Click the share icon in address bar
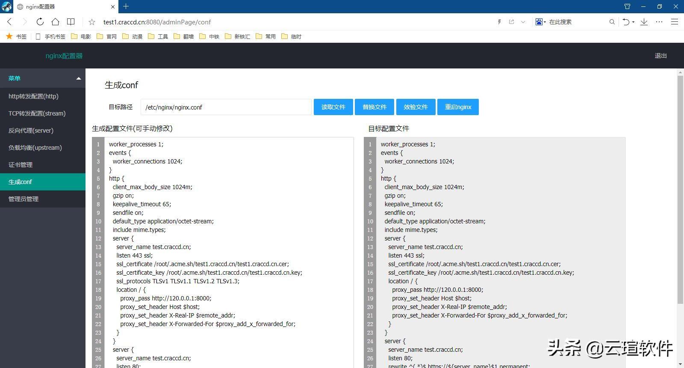 [x=511, y=22]
